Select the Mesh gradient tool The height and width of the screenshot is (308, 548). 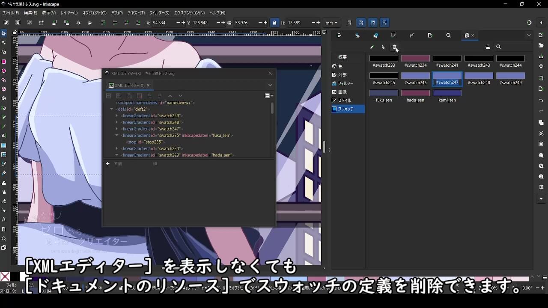pos(4,155)
